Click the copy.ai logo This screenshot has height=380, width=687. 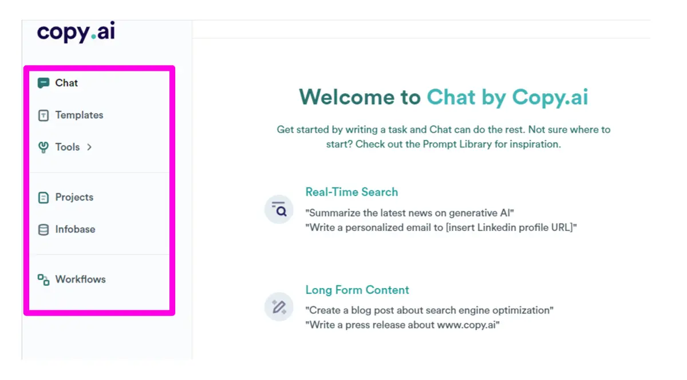click(x=76, y=32)
